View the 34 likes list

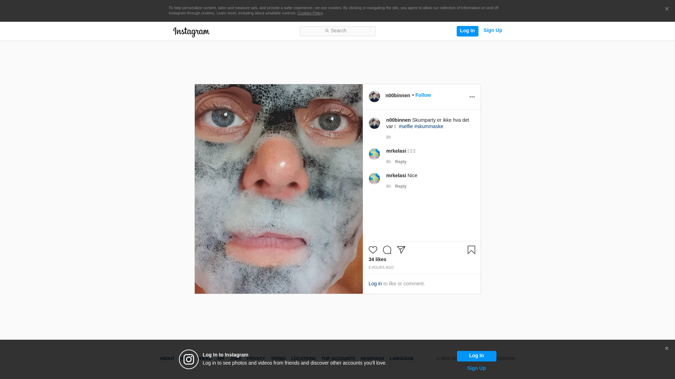coord(377,259)
